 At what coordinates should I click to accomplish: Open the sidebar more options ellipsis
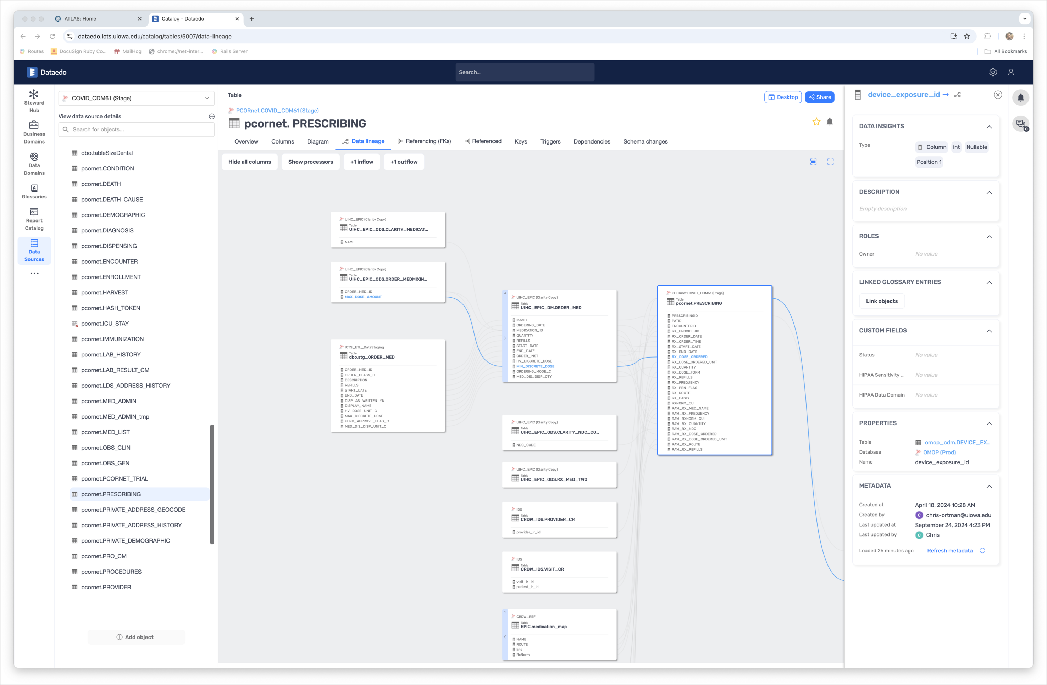(34, 274)
